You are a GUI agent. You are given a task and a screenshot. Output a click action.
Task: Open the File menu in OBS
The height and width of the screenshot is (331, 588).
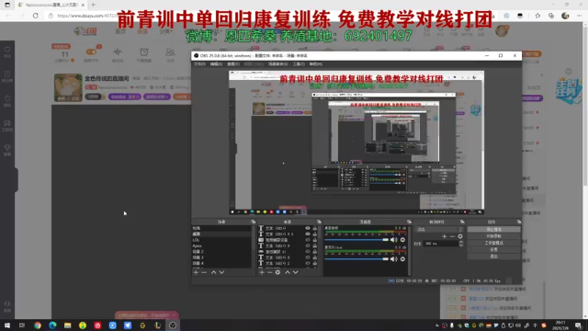199,64
